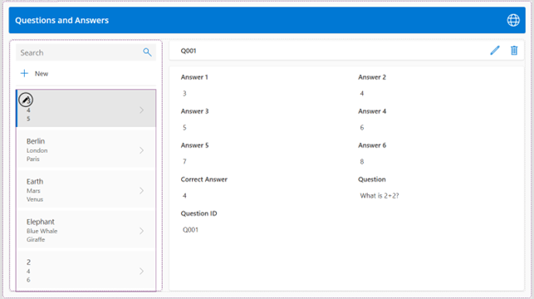The image size is (534, 299).
Task: Click the Giraffe subtitle text
Action: click(36, 239)
